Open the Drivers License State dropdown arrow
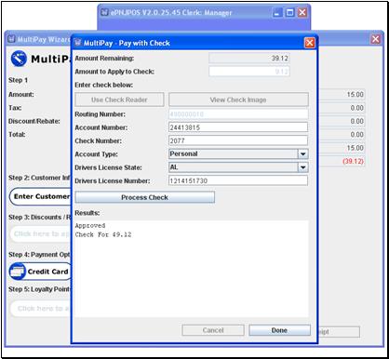The width and height of the screenshot is (389, 359). pyautogui.click(x=302, y=167)
